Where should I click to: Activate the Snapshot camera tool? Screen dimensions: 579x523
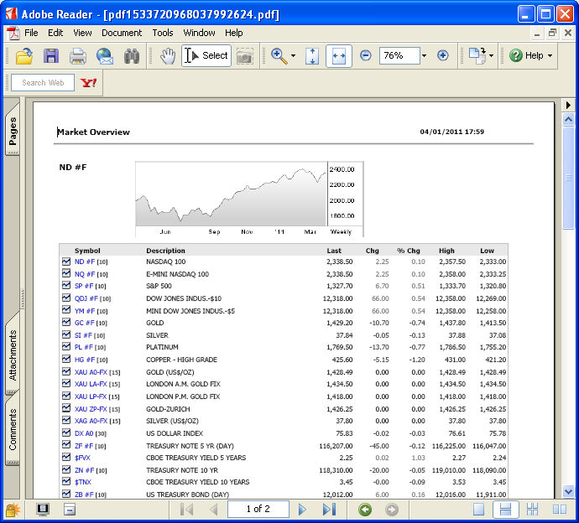tap(244, 56)
